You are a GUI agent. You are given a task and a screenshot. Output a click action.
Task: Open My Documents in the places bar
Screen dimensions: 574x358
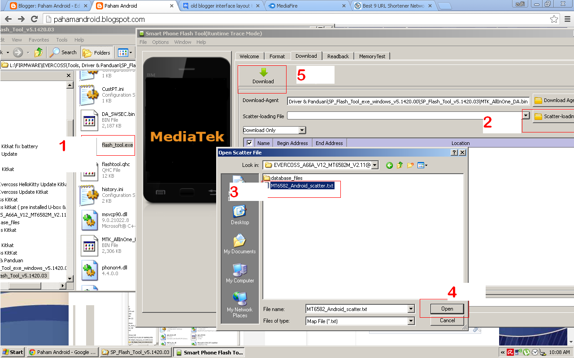240,244
